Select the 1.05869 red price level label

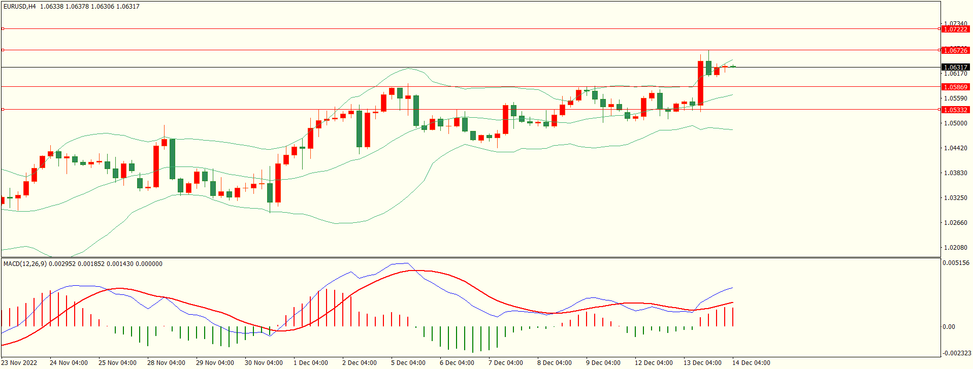point(955,87)
